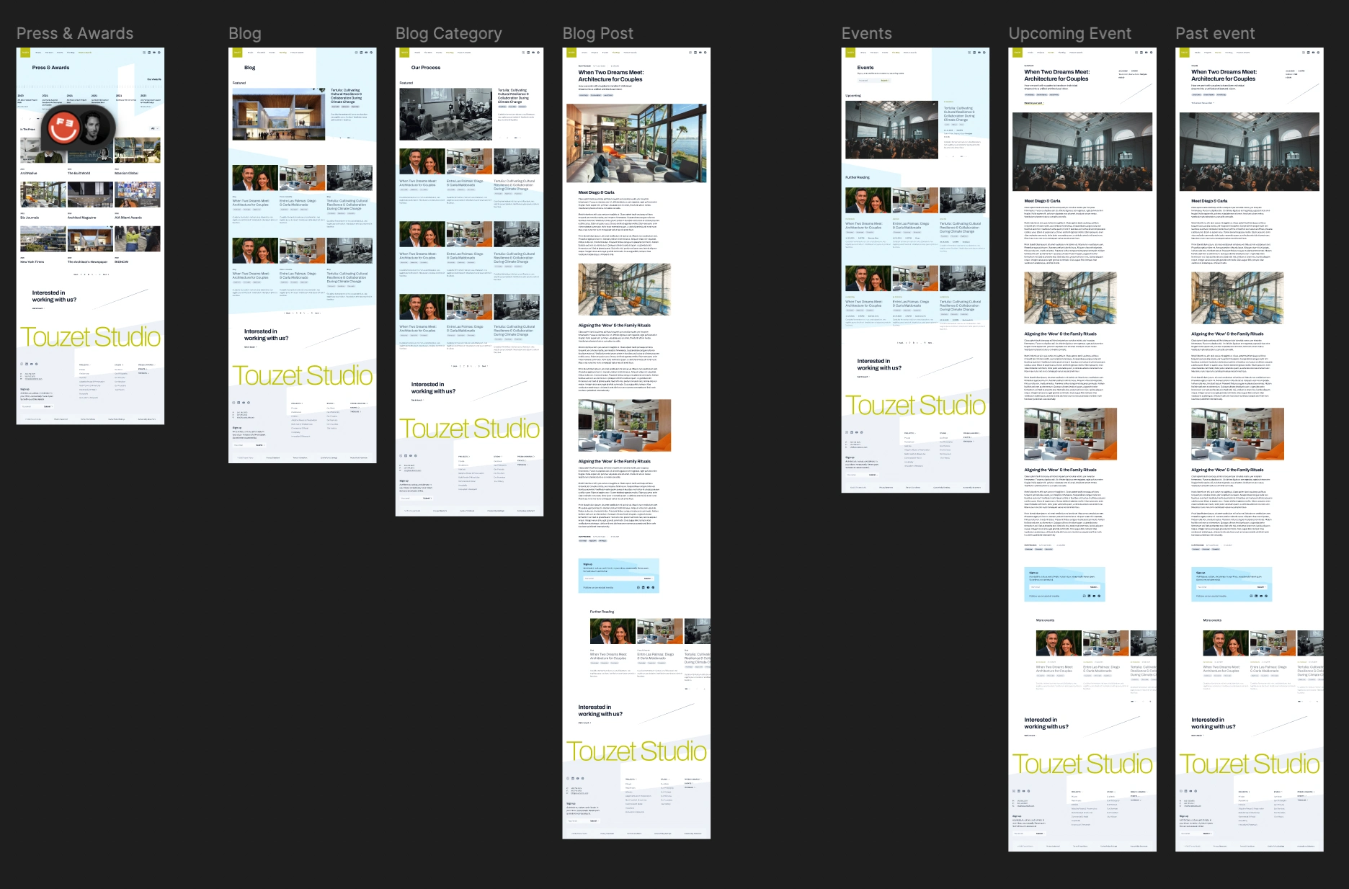Screen dimensions: 1349x889
Task: Select the AIA Miami Awards press image
Action: 138,196
